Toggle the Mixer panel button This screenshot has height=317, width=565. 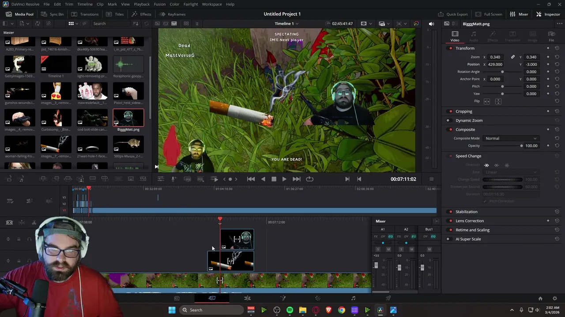(519, 14)
